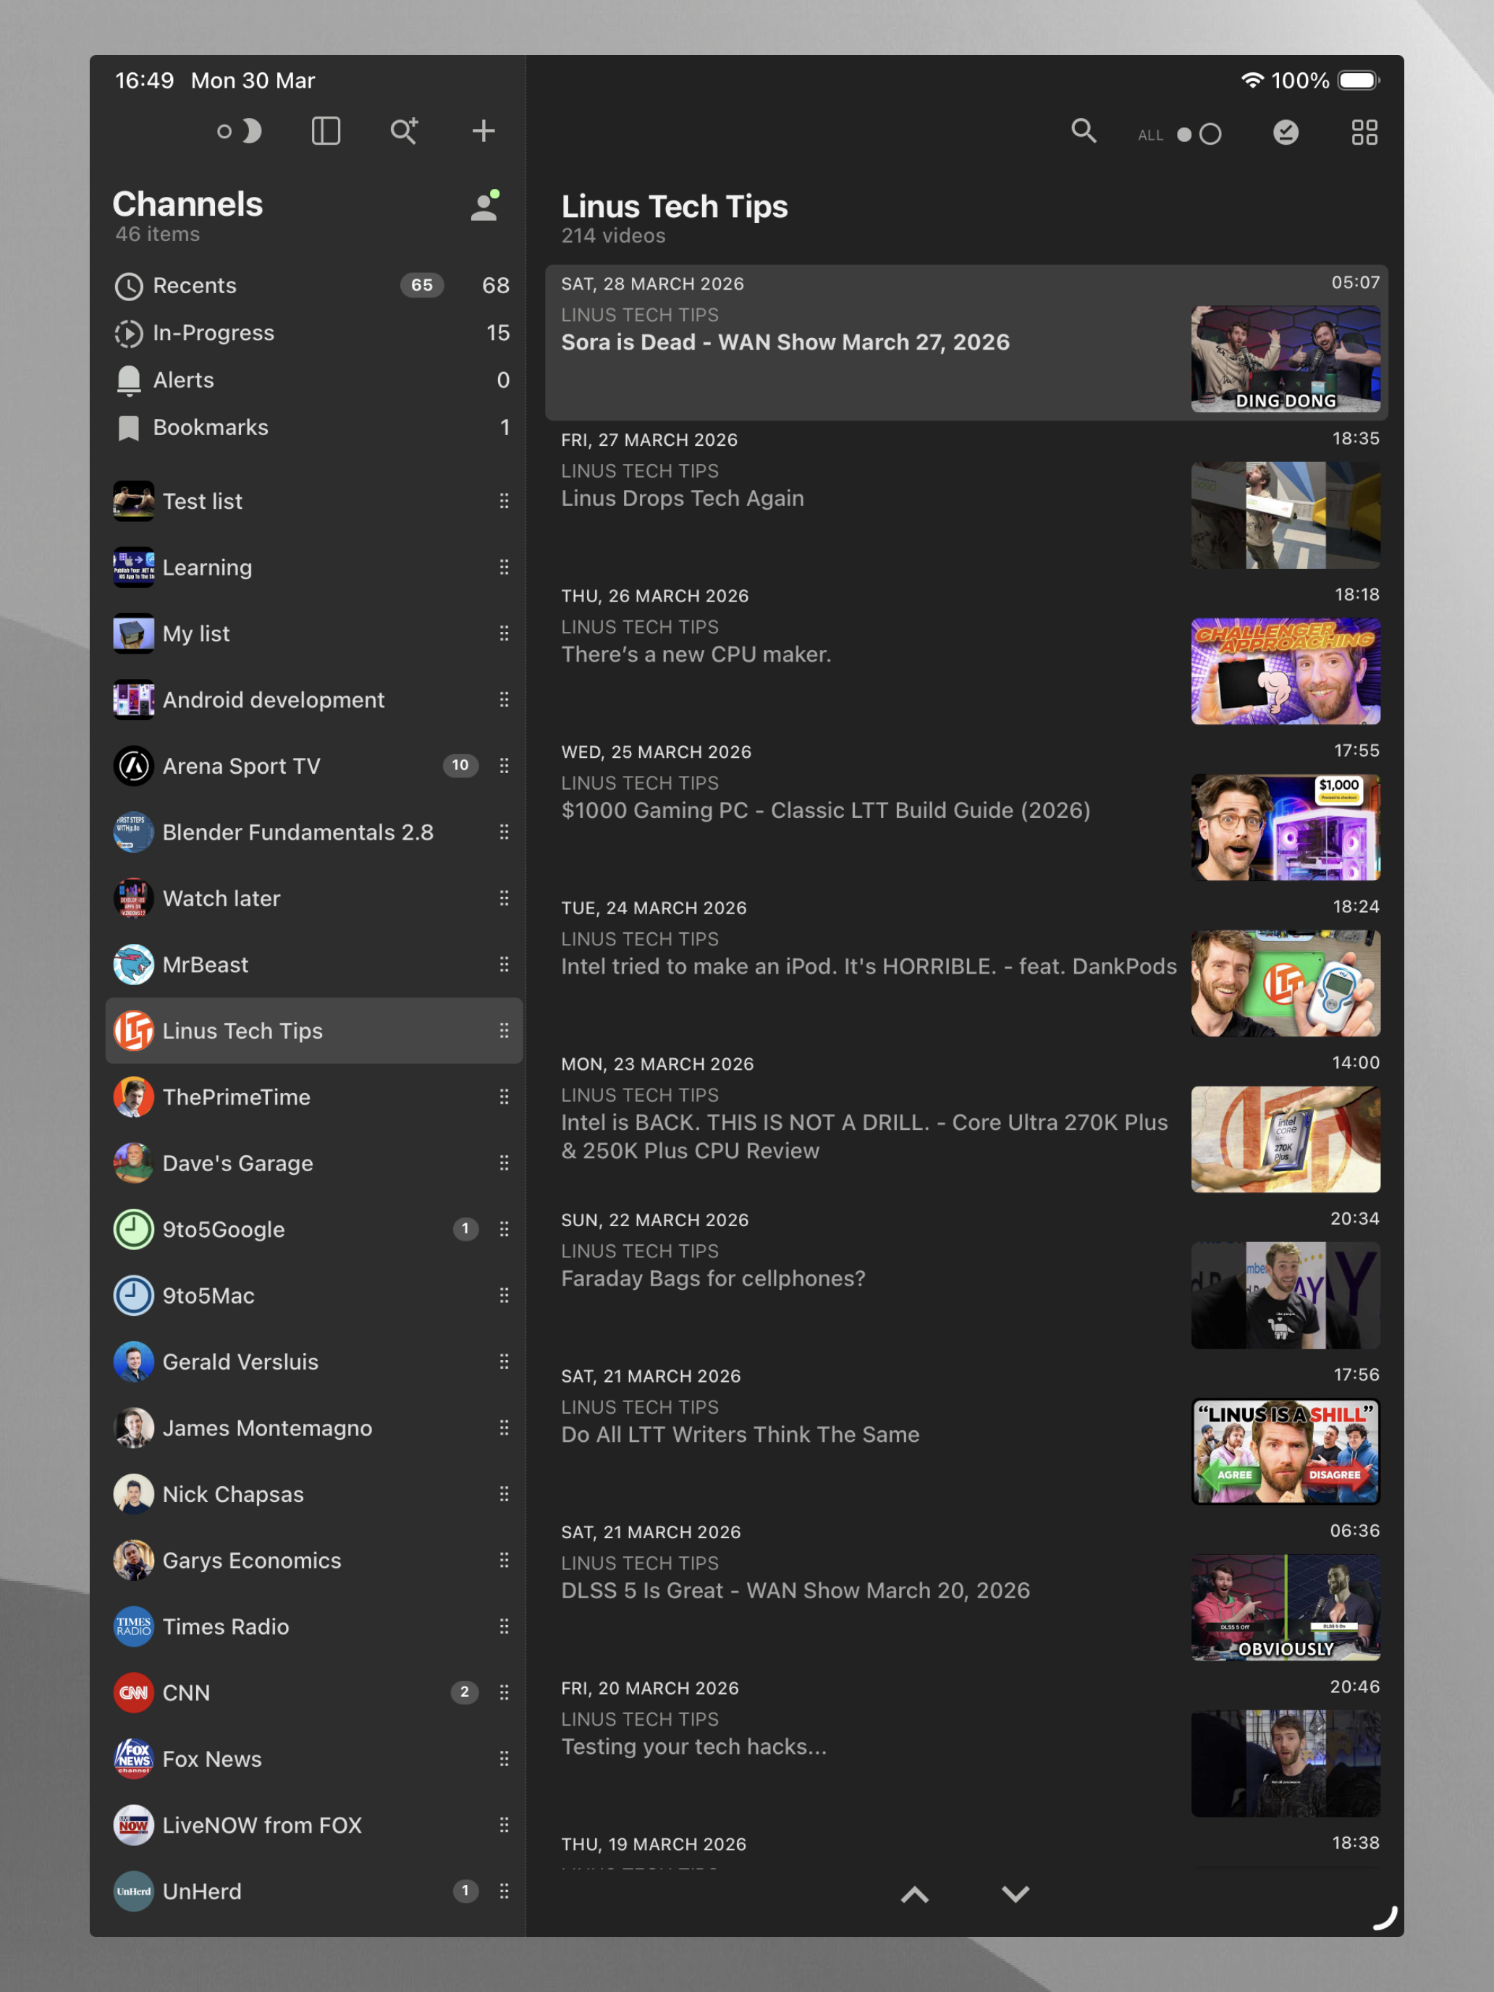Click the drag handle beside MrBeast
Image resolution: width=1494 pixels, height=1992 pixels.
[505, 964]
